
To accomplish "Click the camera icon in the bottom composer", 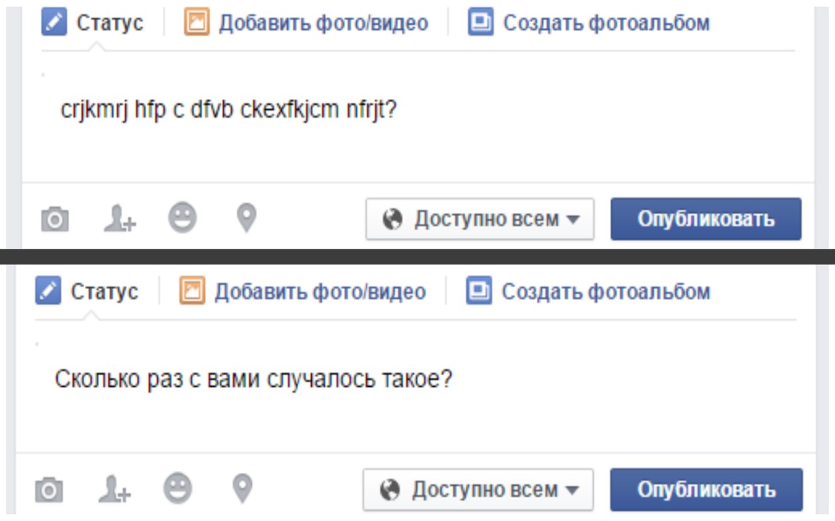I will click(x=48, y=489).
